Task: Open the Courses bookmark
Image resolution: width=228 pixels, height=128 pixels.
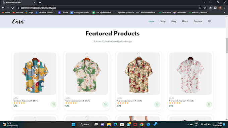Action: coord(63,12)
